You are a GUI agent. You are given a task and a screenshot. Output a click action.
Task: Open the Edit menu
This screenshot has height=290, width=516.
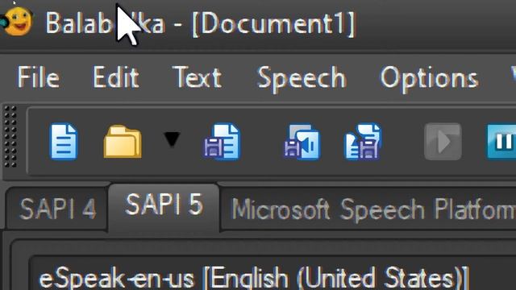coord(116,77)
